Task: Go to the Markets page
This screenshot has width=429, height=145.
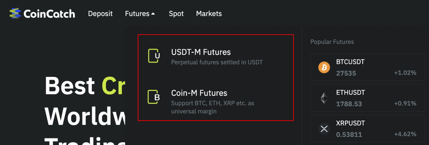Action: click(209, 14)
